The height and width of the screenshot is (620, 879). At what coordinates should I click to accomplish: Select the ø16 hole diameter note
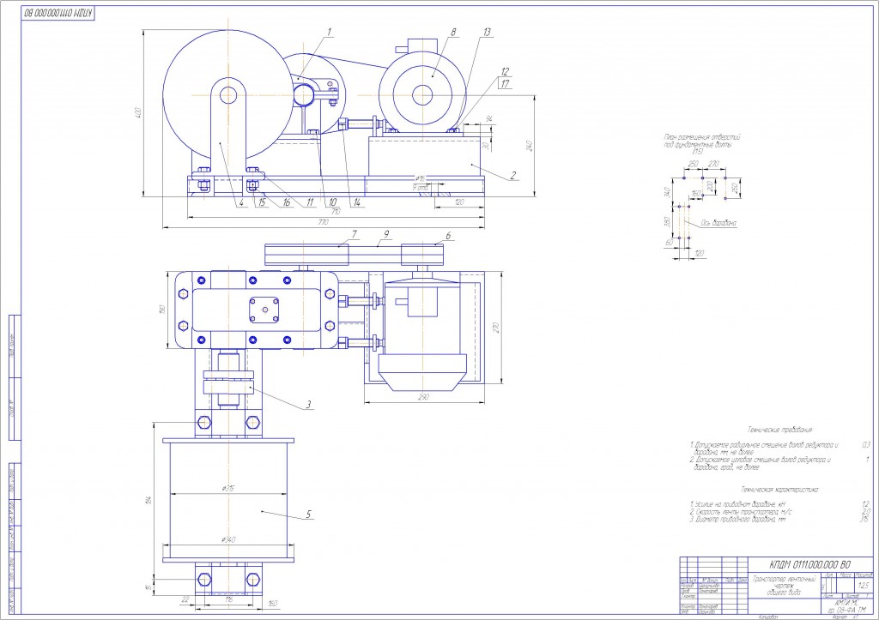[419, 178]
